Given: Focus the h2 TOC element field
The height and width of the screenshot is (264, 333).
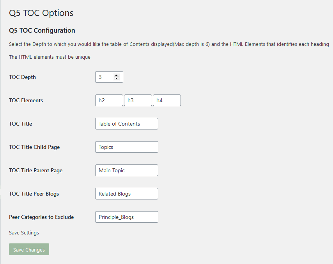Looking at the screenshot, I should tap(109, 100).
